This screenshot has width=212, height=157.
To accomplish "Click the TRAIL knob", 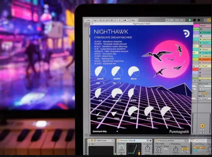I will pos(117,112).
